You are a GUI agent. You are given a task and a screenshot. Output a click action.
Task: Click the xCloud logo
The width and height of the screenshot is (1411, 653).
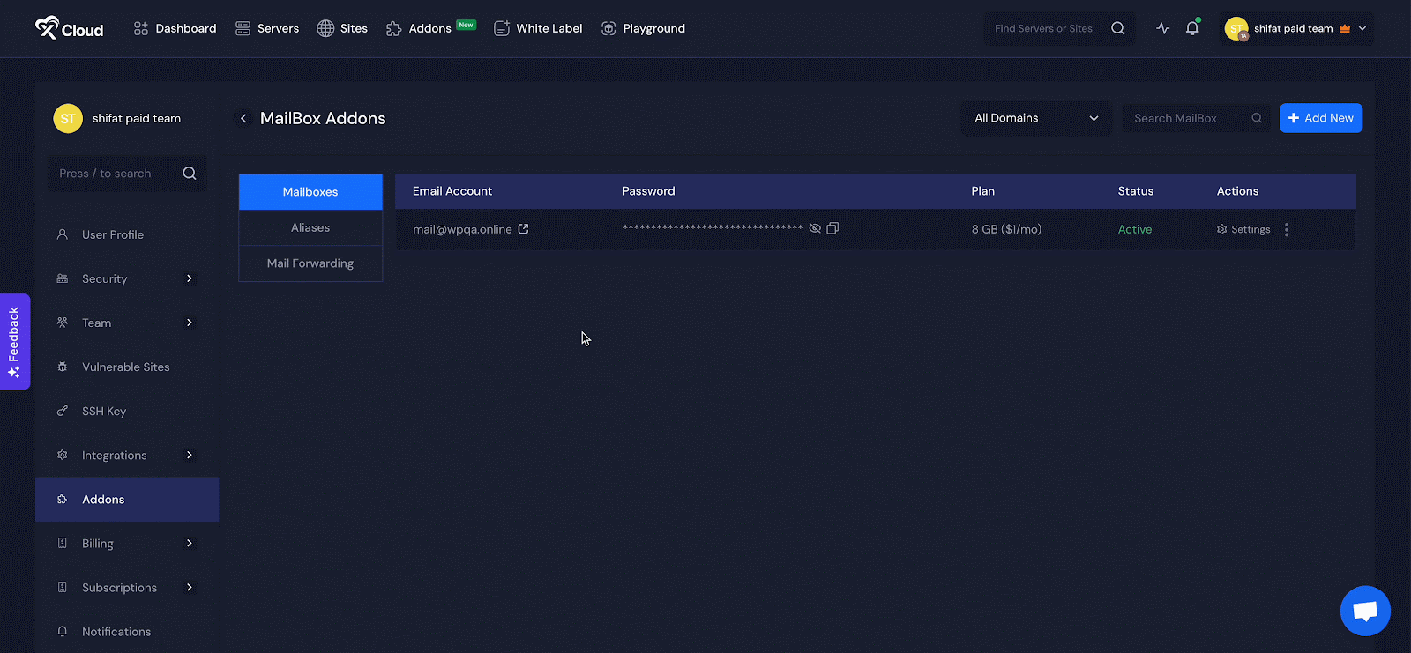(x=70, y=28)
